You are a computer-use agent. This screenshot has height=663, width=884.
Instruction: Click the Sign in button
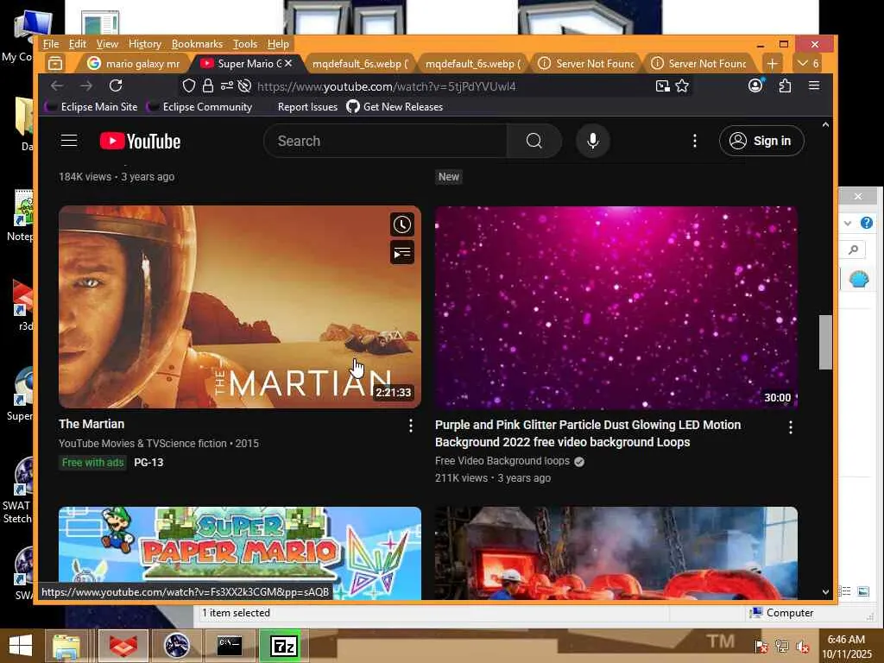pyautogui.click(x=761, y=141)
